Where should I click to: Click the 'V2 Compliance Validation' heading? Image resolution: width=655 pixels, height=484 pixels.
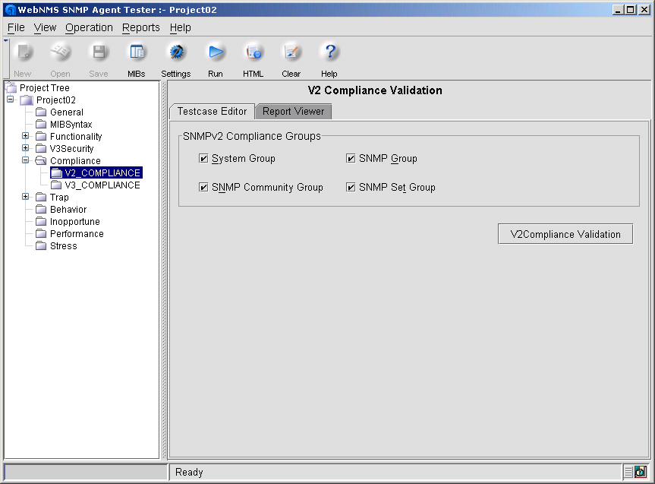click(375, 90)
